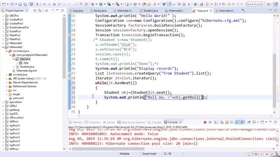Click the 'Smart Insert' status bar entry
This screenshot has width=280, height=157.
(x=149, y=154)
